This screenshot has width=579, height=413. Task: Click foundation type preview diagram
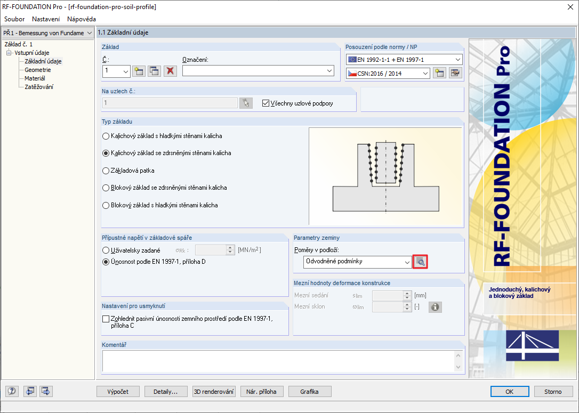[385, 176]
